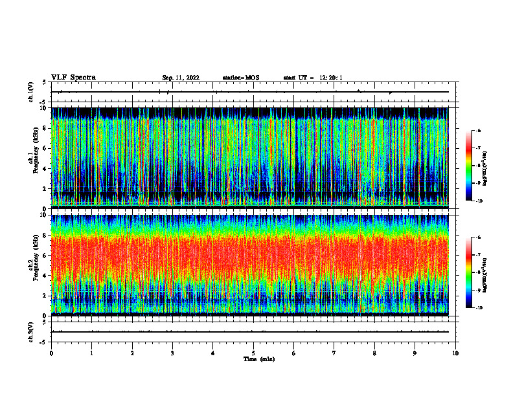
Task: Click the time axis tick label "9"
Action: [x=415, y=353]
